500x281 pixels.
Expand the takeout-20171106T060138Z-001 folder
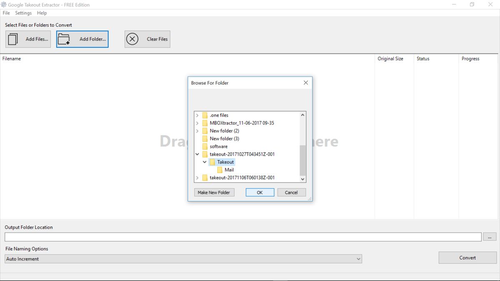point(197,177)
